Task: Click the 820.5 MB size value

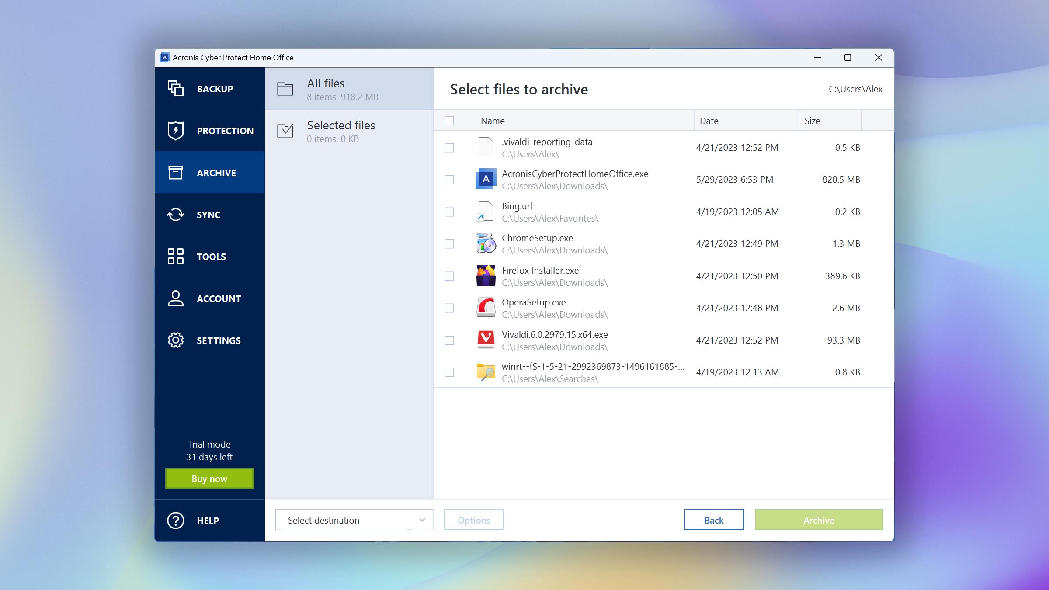Action: [x=841, y=179]
